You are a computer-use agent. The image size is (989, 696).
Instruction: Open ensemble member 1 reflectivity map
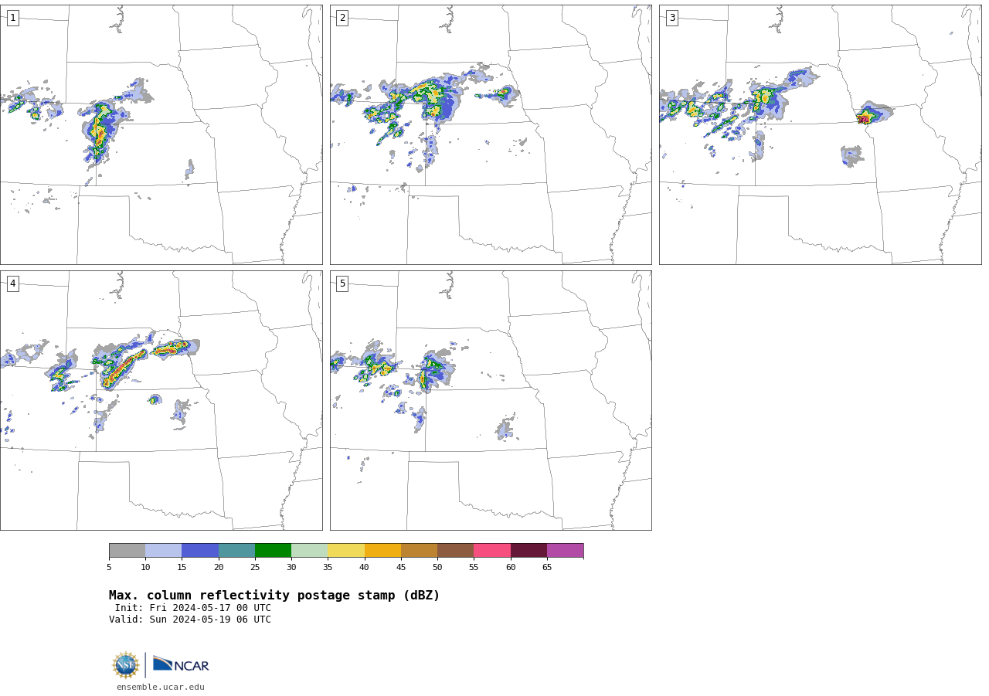click(161, 134)
